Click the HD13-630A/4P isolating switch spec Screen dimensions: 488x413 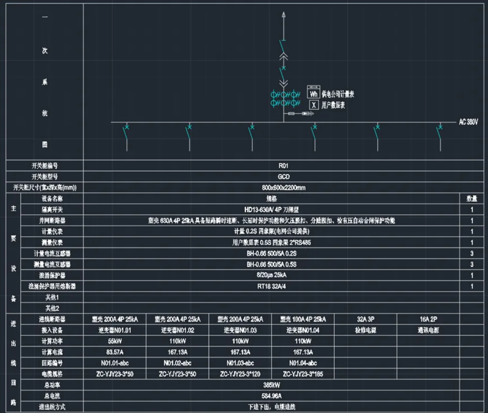[271, 210]
